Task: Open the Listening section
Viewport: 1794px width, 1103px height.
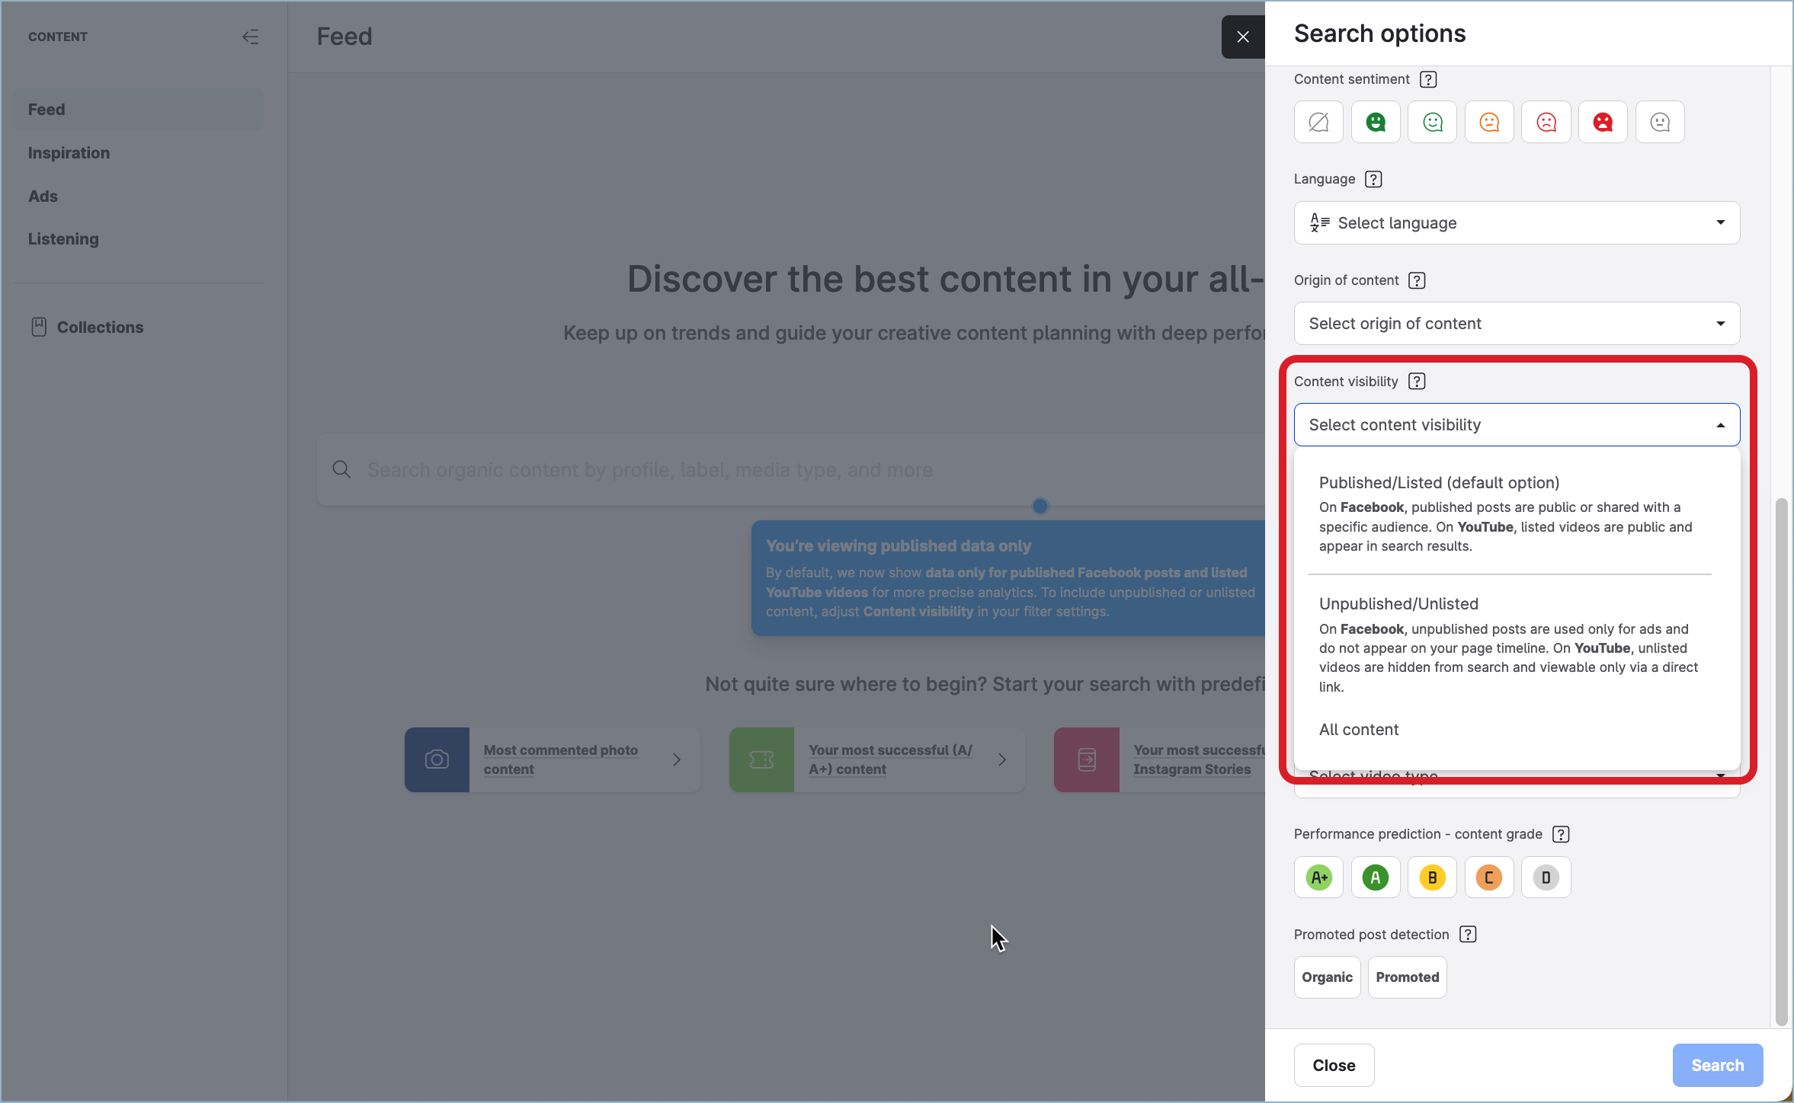Action: pyautogui.click(x=63, y=238)
